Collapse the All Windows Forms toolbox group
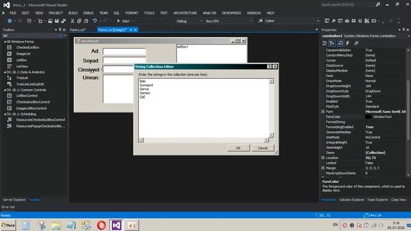Viewport: 411px width, 231px height. (x=4, y=42)
